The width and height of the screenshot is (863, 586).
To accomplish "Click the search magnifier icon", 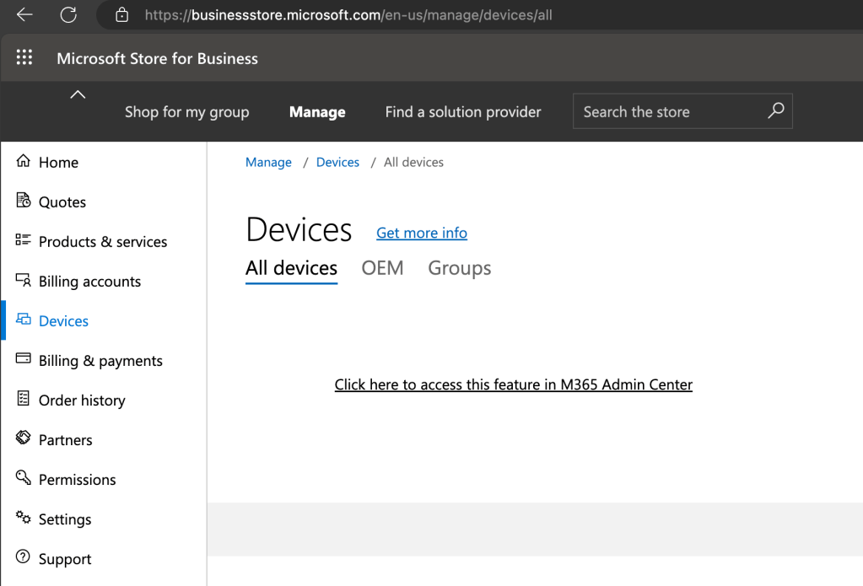I will pyautogui.click(x=775, y=111).
